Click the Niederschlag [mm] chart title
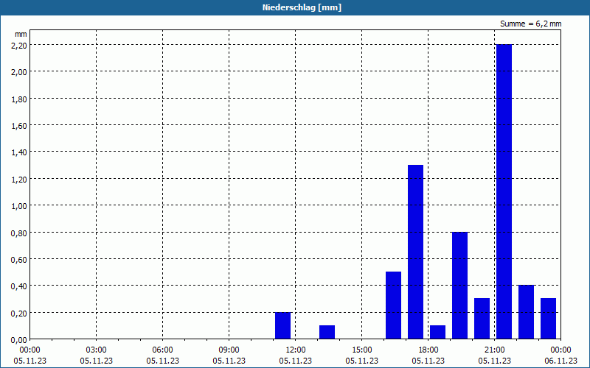Image resolution: width=590 pixels, height=368 pixels. (302, 7)
